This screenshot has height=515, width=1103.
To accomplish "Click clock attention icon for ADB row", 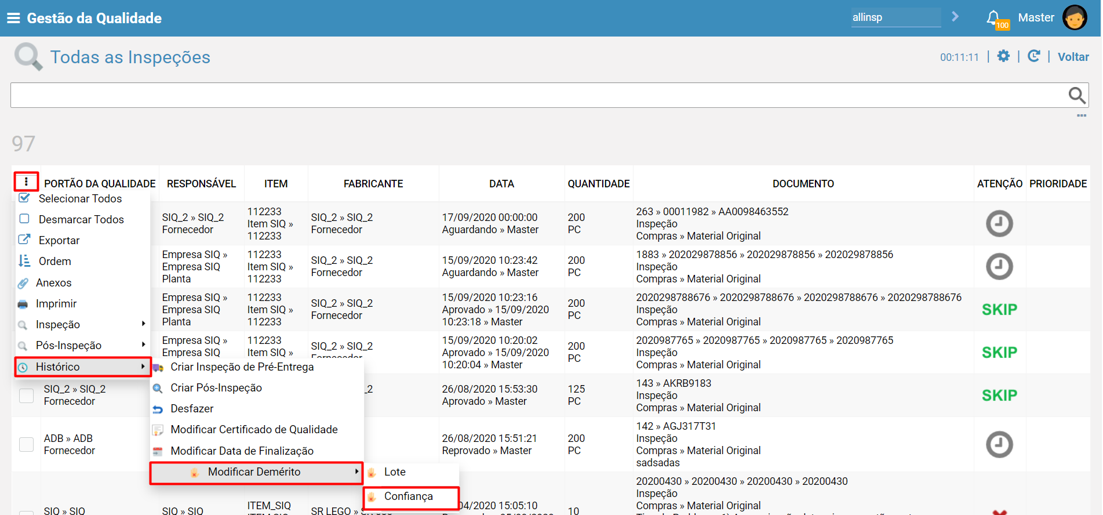I will [x=999, y=444].
